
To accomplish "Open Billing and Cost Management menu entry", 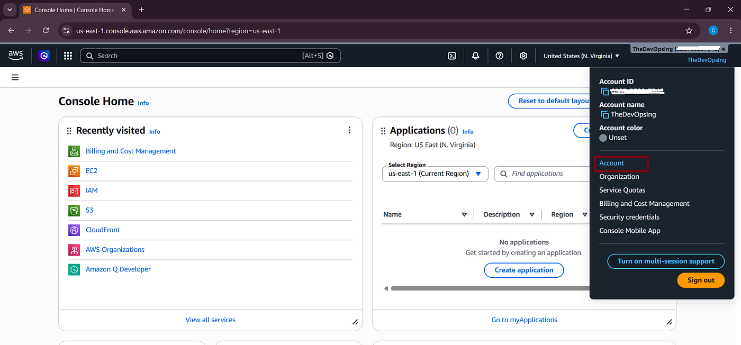I will tap(644, 204).
